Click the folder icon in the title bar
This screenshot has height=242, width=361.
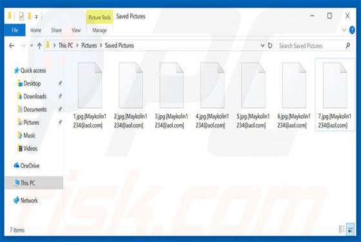click(10, 15)
